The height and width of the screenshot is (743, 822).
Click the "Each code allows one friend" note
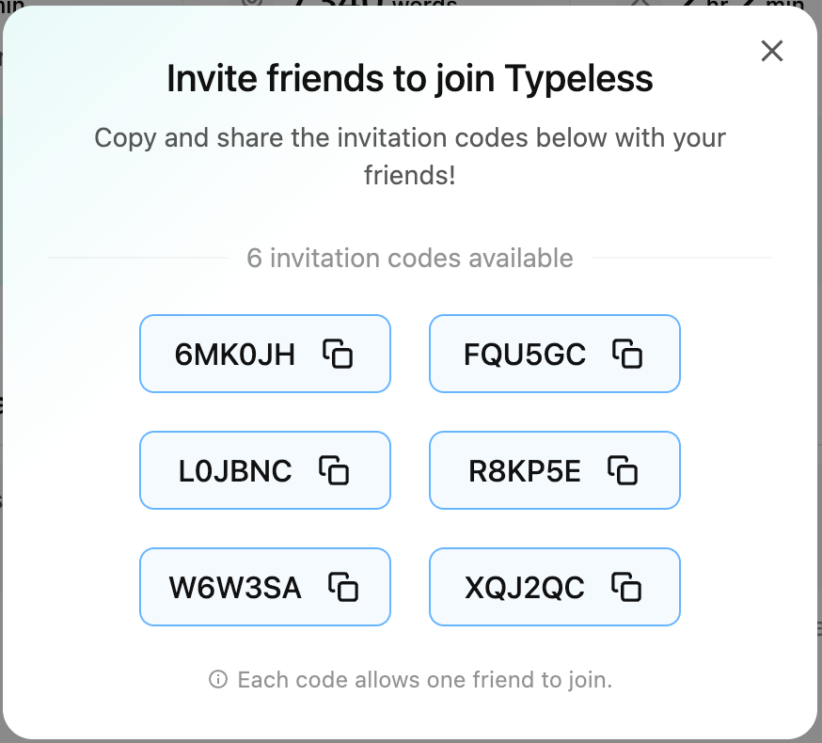click(424, 679)
